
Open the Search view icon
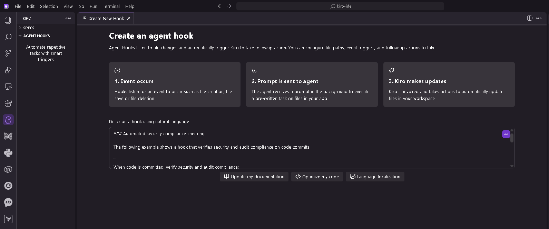8,37
